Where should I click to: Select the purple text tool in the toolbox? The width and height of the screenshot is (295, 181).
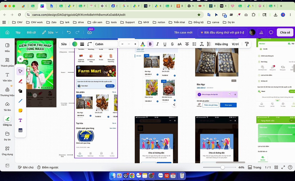[x=20, y=120]
